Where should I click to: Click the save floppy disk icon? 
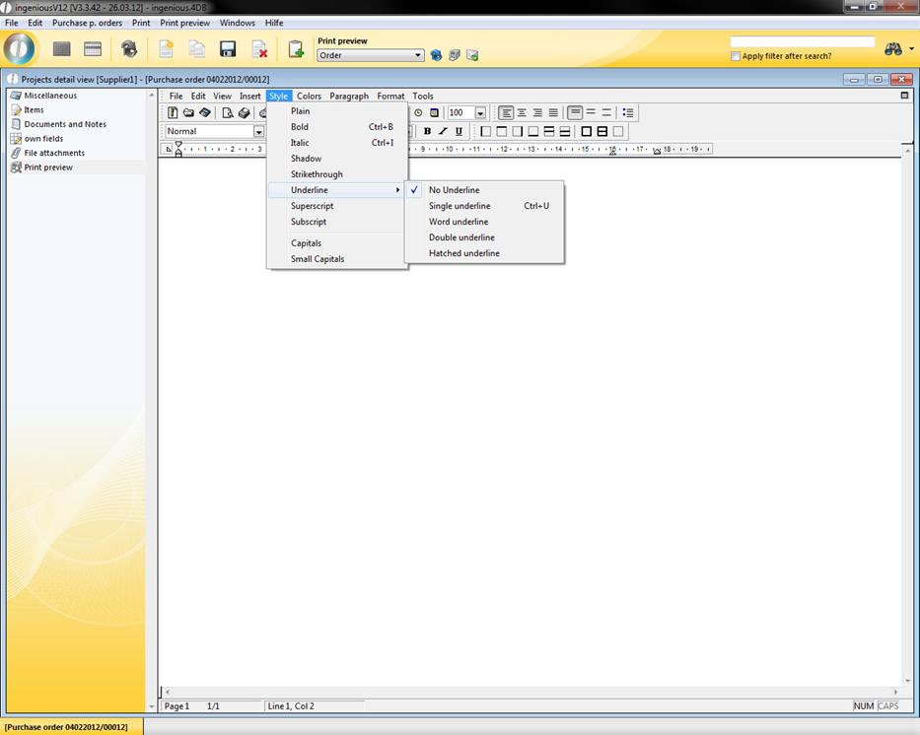tap(228, 49)
